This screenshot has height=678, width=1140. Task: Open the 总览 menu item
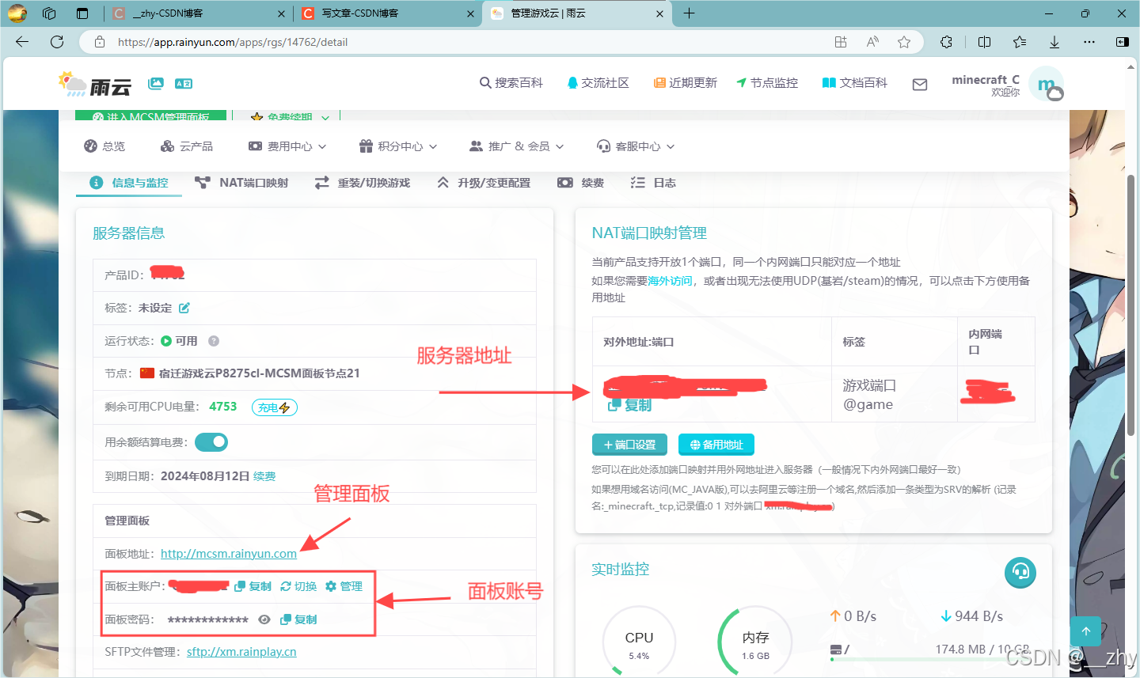coord(104,146)
